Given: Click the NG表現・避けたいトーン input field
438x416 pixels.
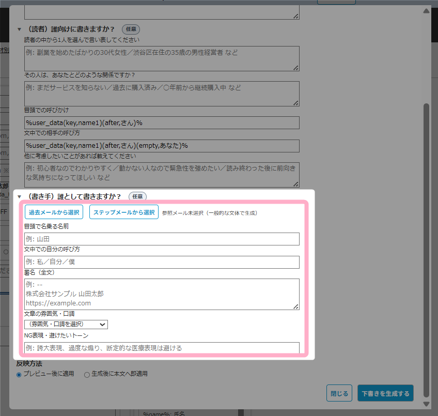Looking at the screenshot, I should tap(162, 348).
